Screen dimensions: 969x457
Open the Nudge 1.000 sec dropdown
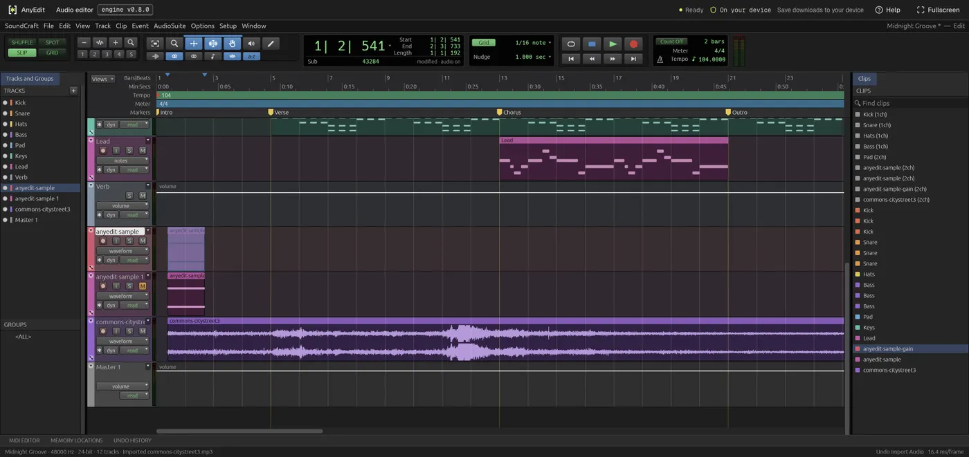(533, 57)
